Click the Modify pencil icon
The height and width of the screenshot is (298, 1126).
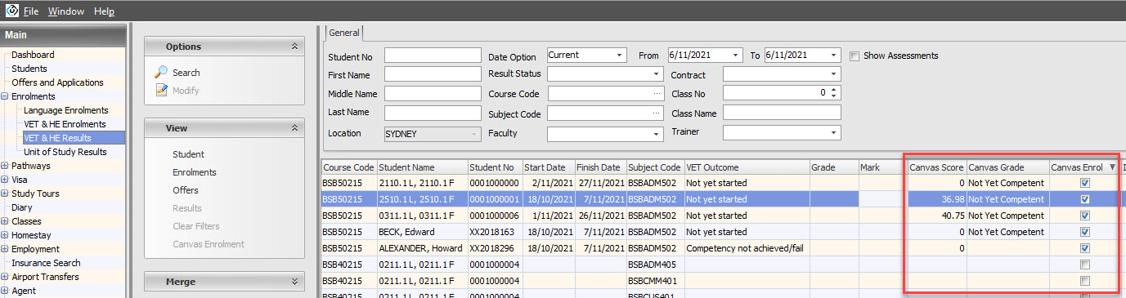[161, 90]
